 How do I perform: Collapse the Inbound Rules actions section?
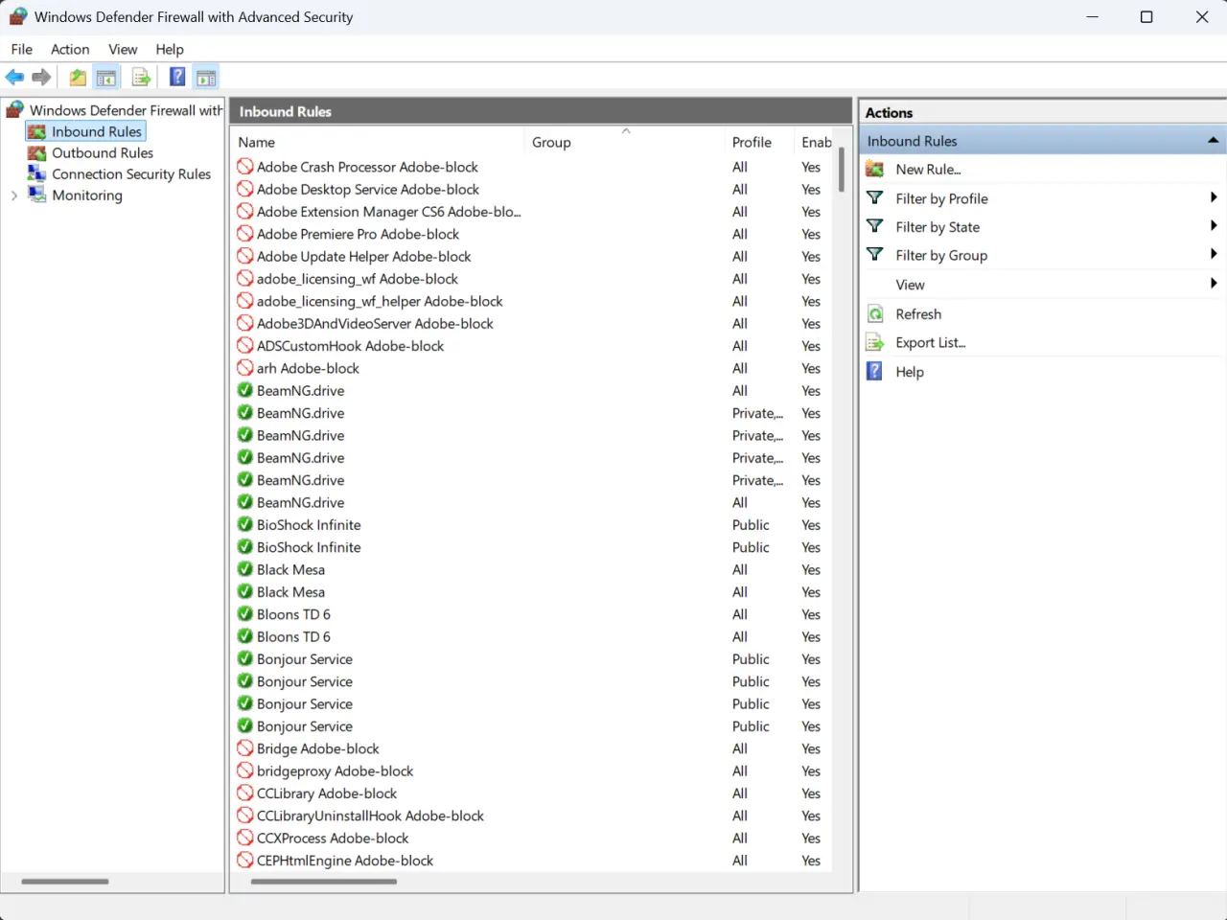tap(1213, 141)
